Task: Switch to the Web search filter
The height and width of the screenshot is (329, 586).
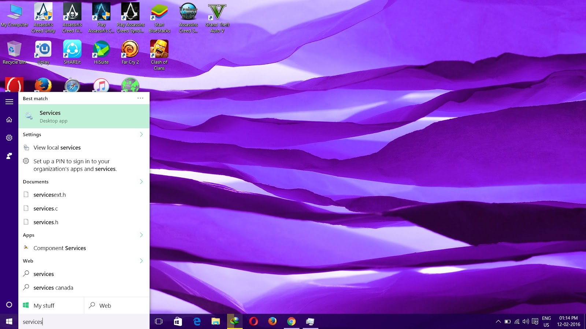Action: 117,306
